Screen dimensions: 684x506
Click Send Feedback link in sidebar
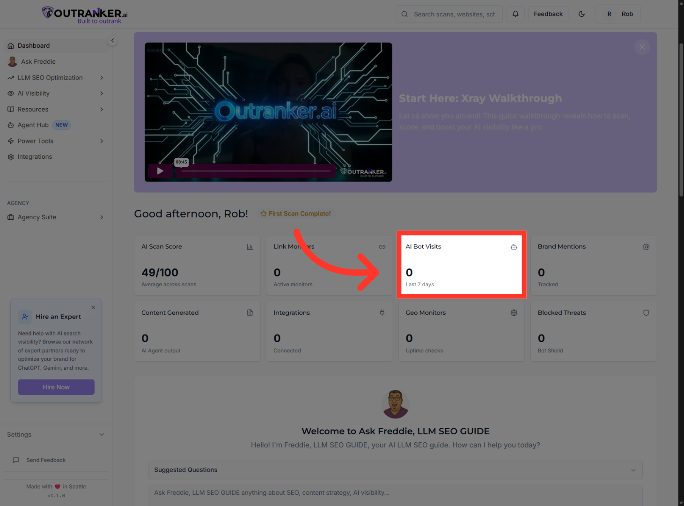click(x=46, y=460)
